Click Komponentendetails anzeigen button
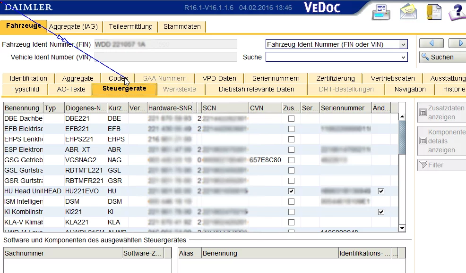Image resolution: width=466 pixels, height=273 pixels. [440, 141]
